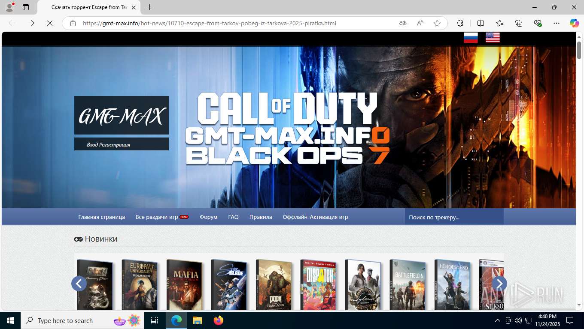The image size is (584, 329).
Task: Go forward to next page
Action: [x=31, y=23]
